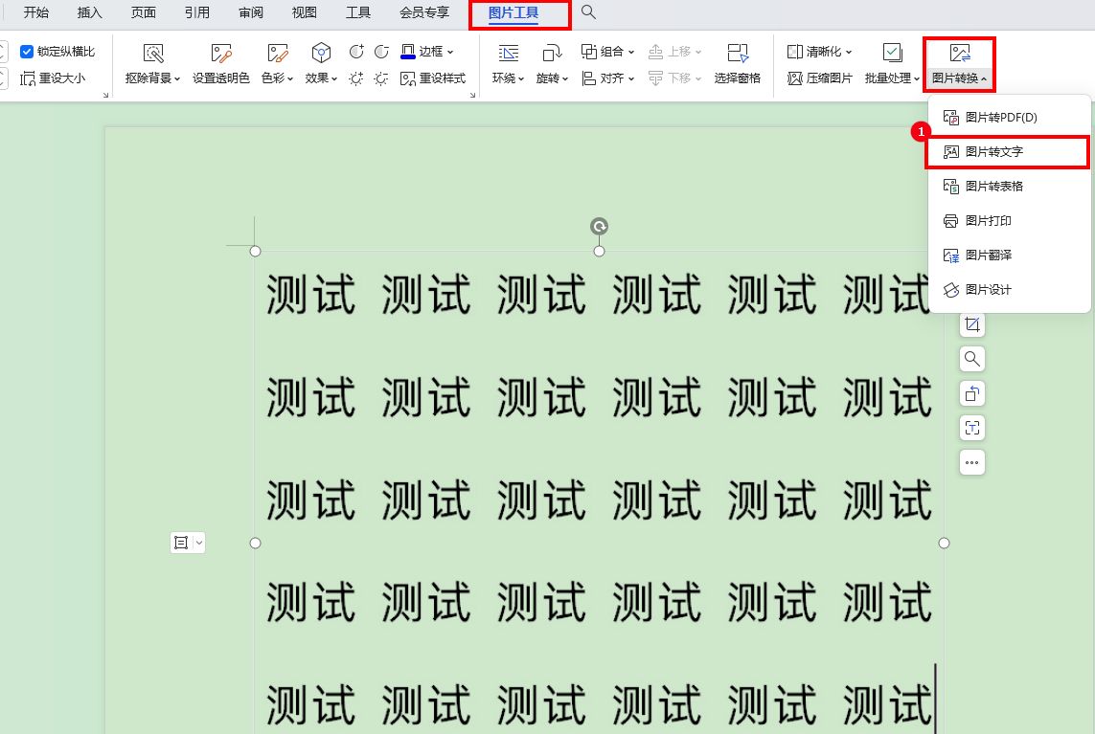The height and width of the screenshot is (734, 1095).
Task: Click the increase brightness icon
Action: pos(356,78)
